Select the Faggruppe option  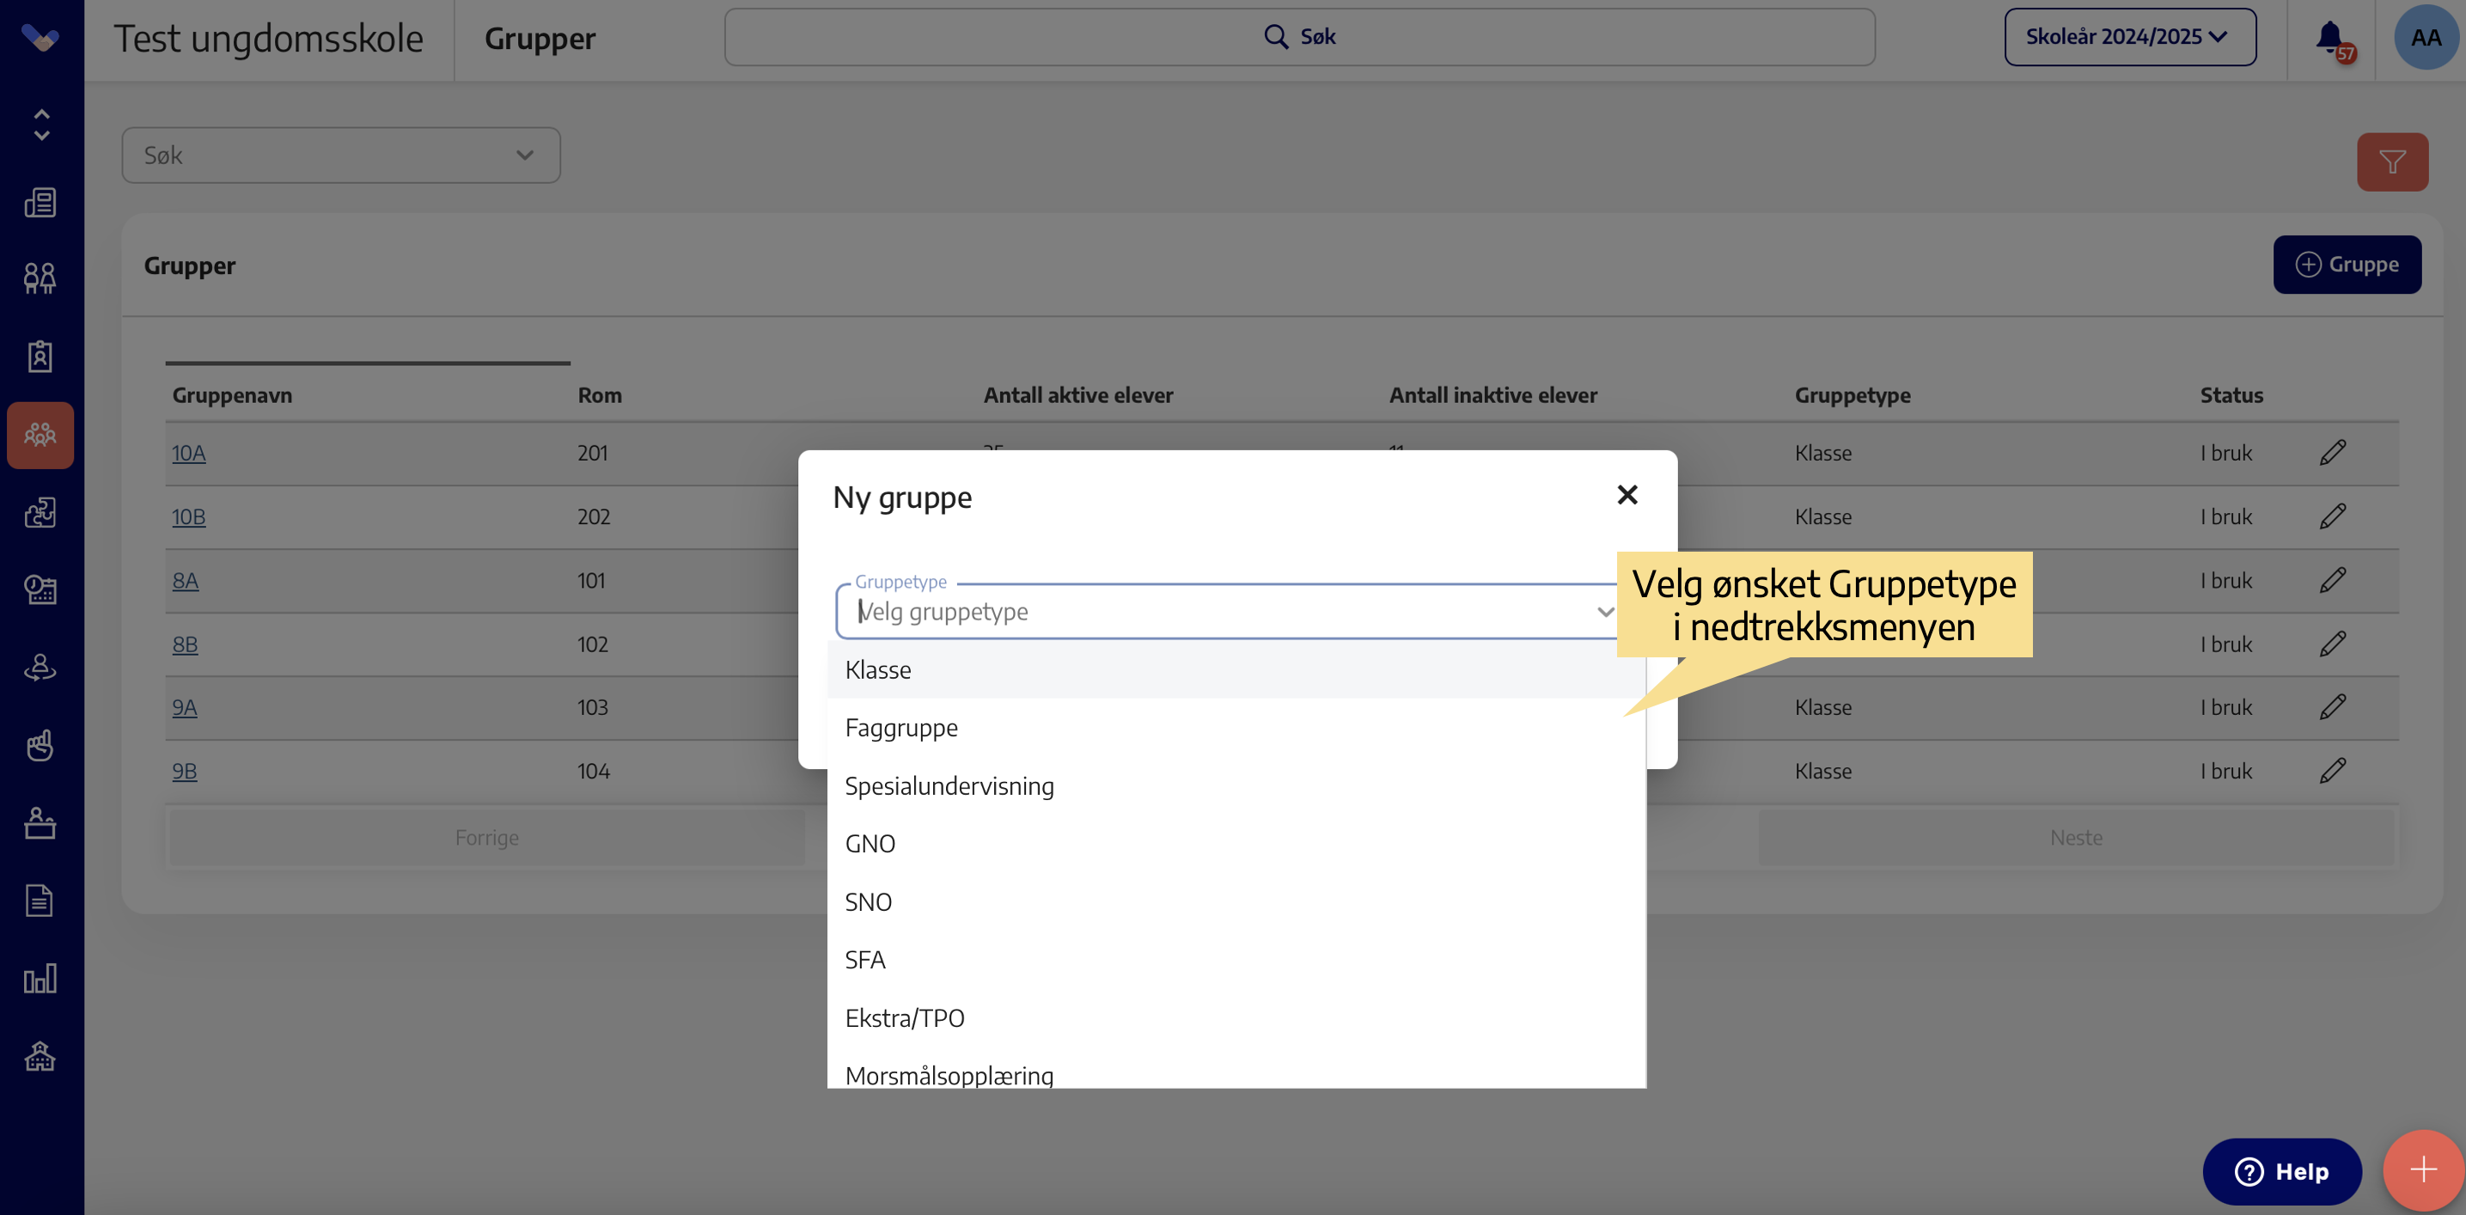(x=900, y=728)
